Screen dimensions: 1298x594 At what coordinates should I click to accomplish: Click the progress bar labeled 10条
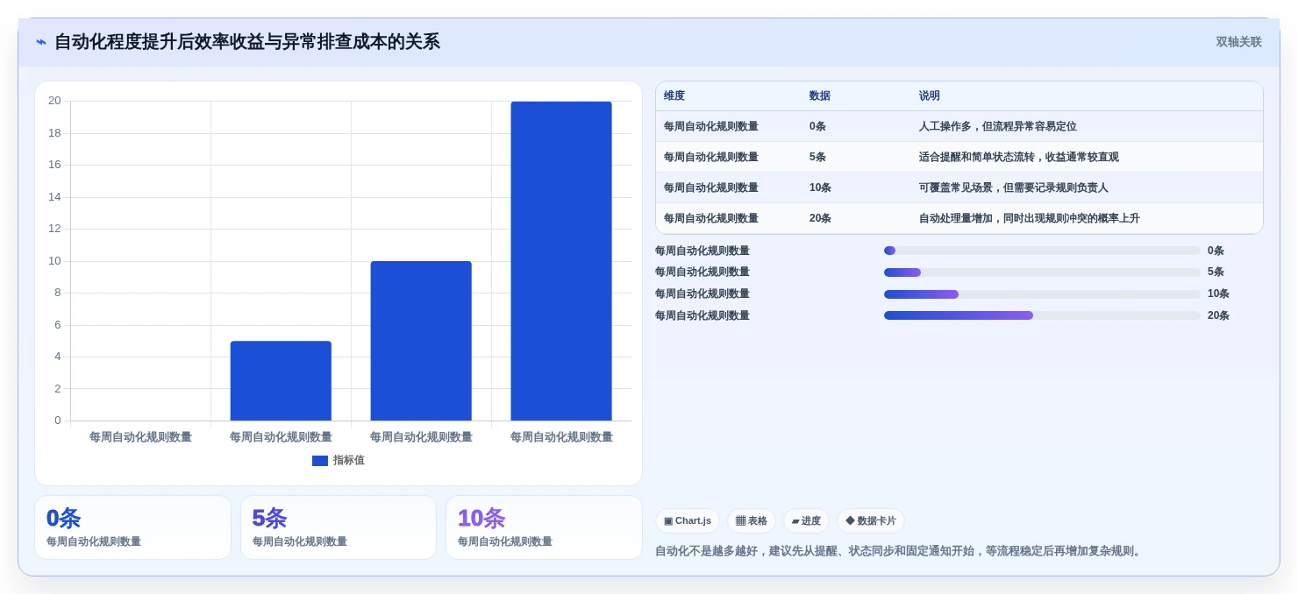(1042, 294)
